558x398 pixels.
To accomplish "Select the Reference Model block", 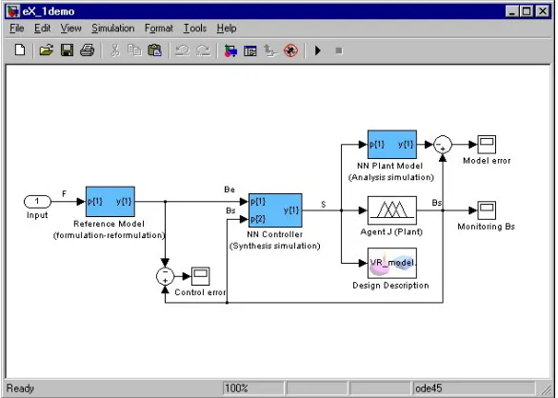I will (x=110, y=202).
